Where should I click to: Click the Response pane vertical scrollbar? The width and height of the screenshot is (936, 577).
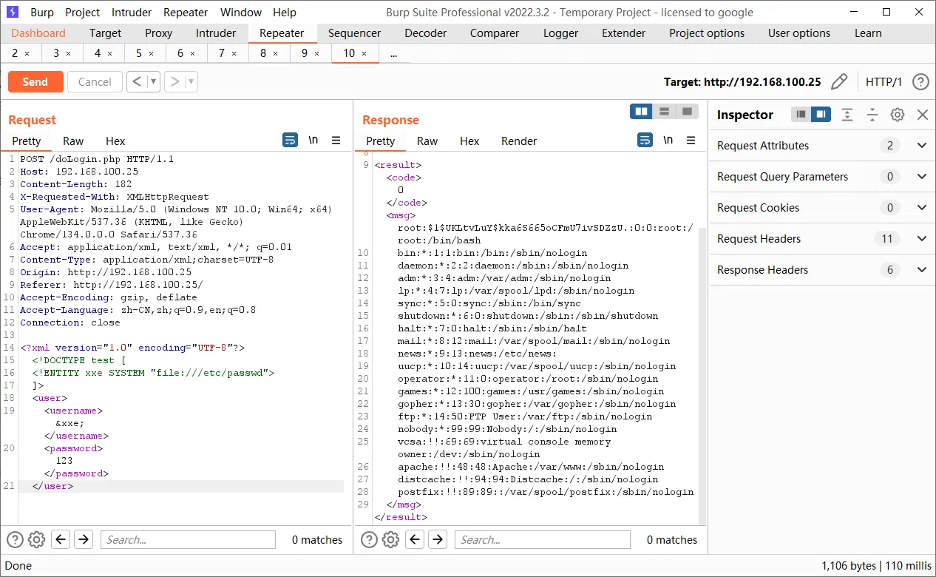click(x=702, y=376)
